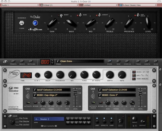Toggle CAB 1 Bypass button
162x131 pixels.
tap(35, 103)
